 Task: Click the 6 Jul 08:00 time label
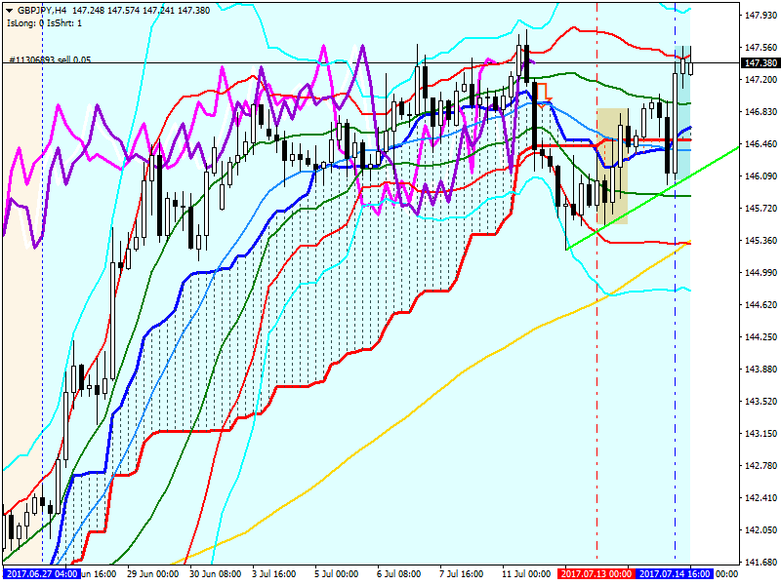click(x=398, y=574)
